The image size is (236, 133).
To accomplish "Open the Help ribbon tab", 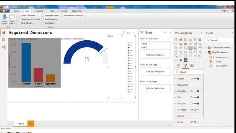I will tap(52, 11).
